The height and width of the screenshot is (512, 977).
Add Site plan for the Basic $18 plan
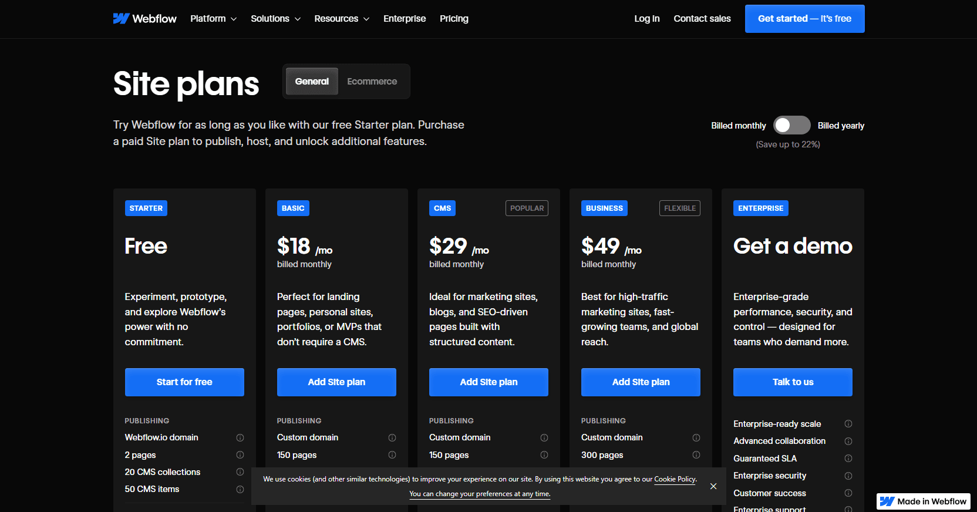pos(336,382)
